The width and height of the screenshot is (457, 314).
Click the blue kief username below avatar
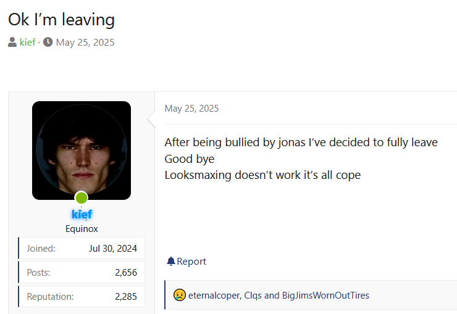(81, 215)
